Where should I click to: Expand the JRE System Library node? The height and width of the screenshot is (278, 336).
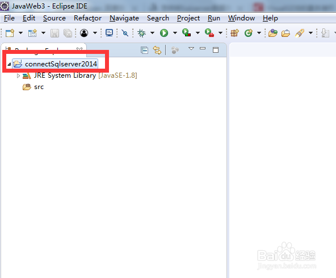click(18, 75)
